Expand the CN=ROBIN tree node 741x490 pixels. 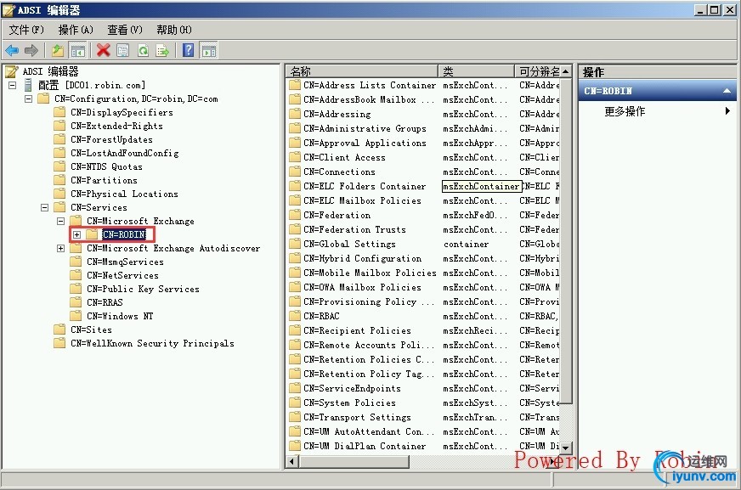77,234
